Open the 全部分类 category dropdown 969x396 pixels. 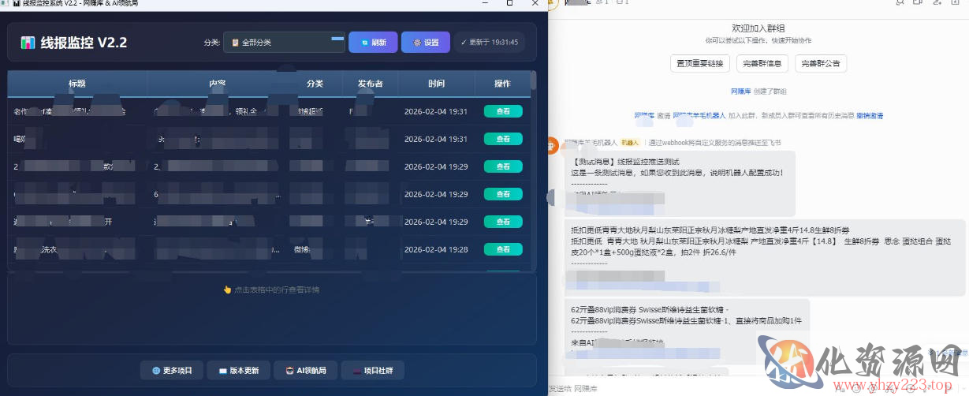coord(284,43)
